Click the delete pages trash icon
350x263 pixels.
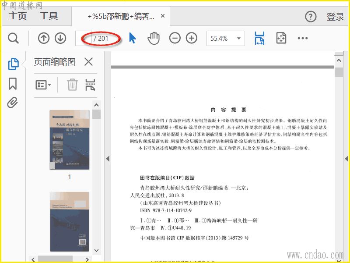click(72, 85)
